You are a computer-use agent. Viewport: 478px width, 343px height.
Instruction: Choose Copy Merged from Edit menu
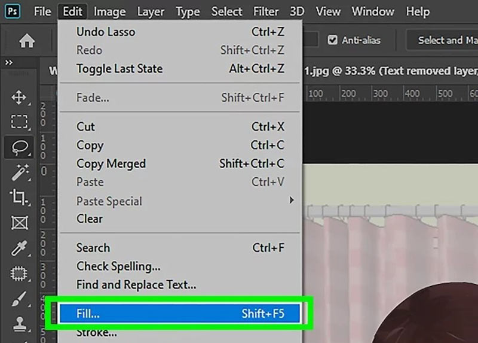[179, 163]
